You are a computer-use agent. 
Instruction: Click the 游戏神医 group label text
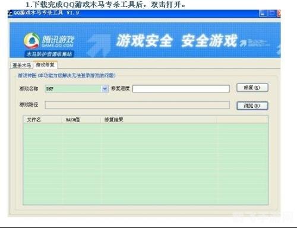pos(67,75)
